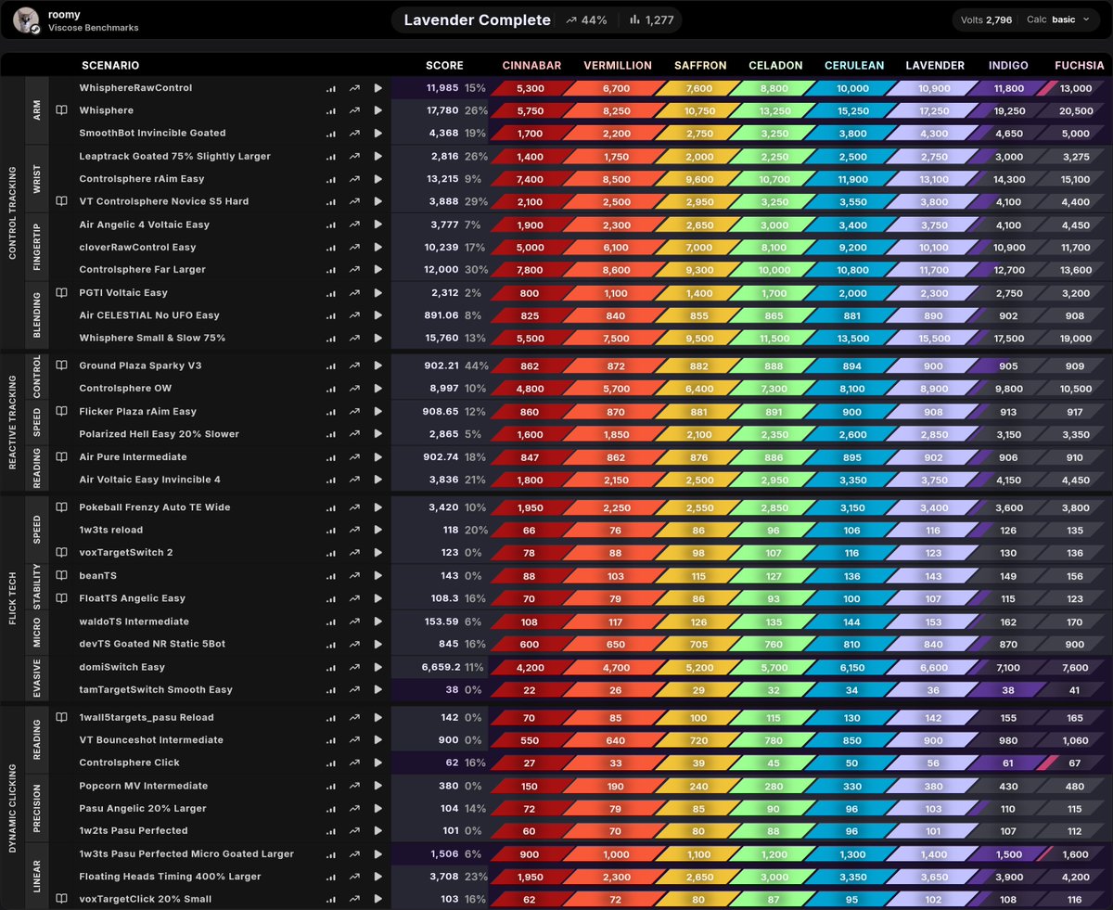Show the progress trend chart for SmoothBot Invincible Goated
The height and width of the screenshot is (910, 1113).
click(354, 134)
